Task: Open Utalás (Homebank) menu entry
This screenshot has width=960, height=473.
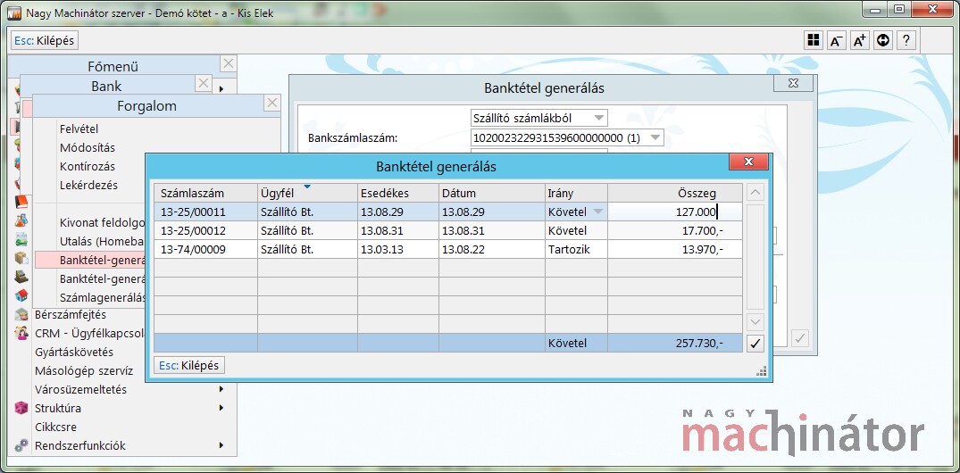Action: point(102,241)
